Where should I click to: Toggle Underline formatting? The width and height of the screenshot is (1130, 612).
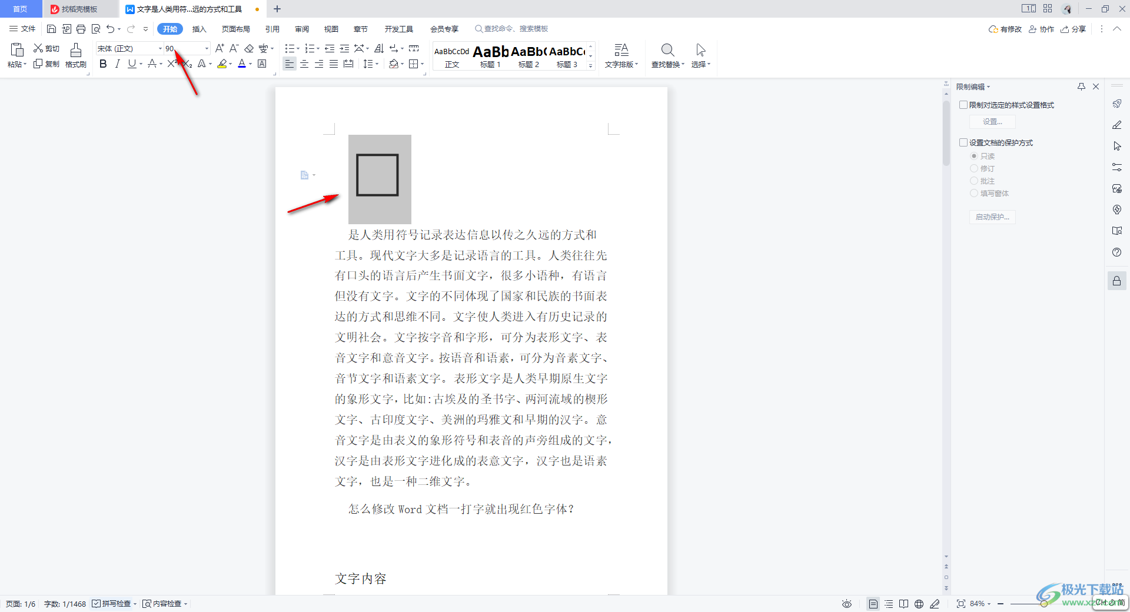[132, 64]
